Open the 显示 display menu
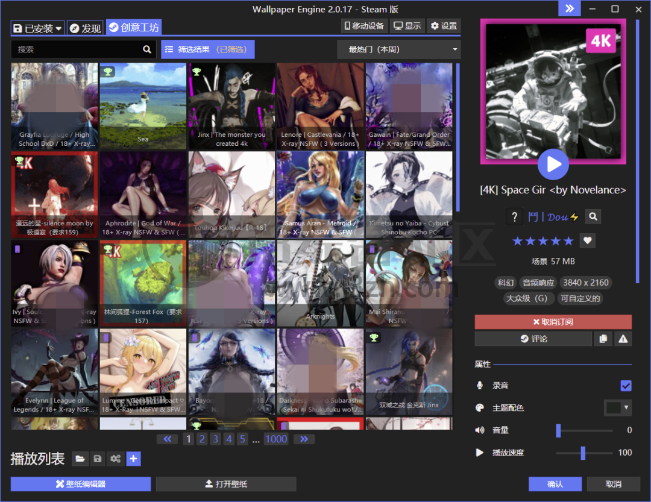The width and height of the screenshot is (651, 502). tap(407, 26)
